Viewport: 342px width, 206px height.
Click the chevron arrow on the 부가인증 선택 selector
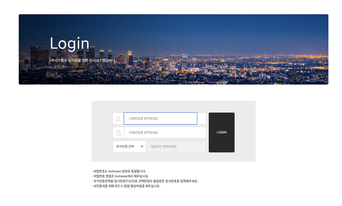click(x=142, y=146)
